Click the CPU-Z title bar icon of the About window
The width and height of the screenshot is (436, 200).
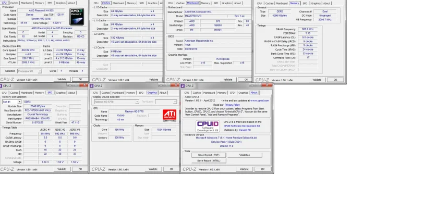tap(183, 86)
